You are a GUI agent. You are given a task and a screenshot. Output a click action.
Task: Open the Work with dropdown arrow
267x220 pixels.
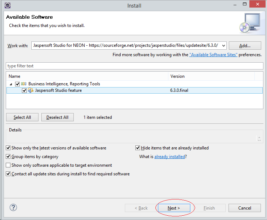tap(223, 45)
